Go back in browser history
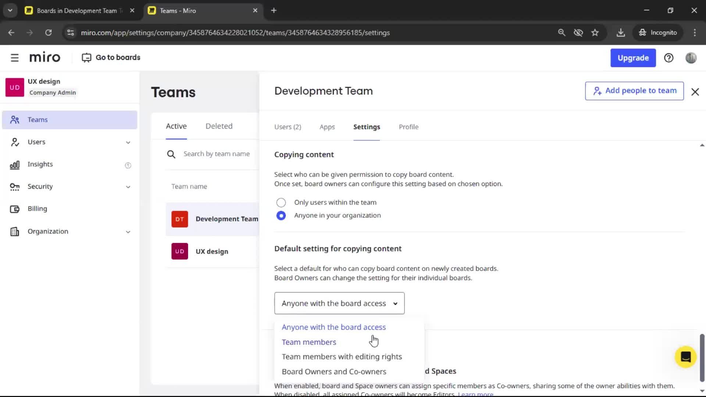The image size is (706, 397). [x=11, y=33]
